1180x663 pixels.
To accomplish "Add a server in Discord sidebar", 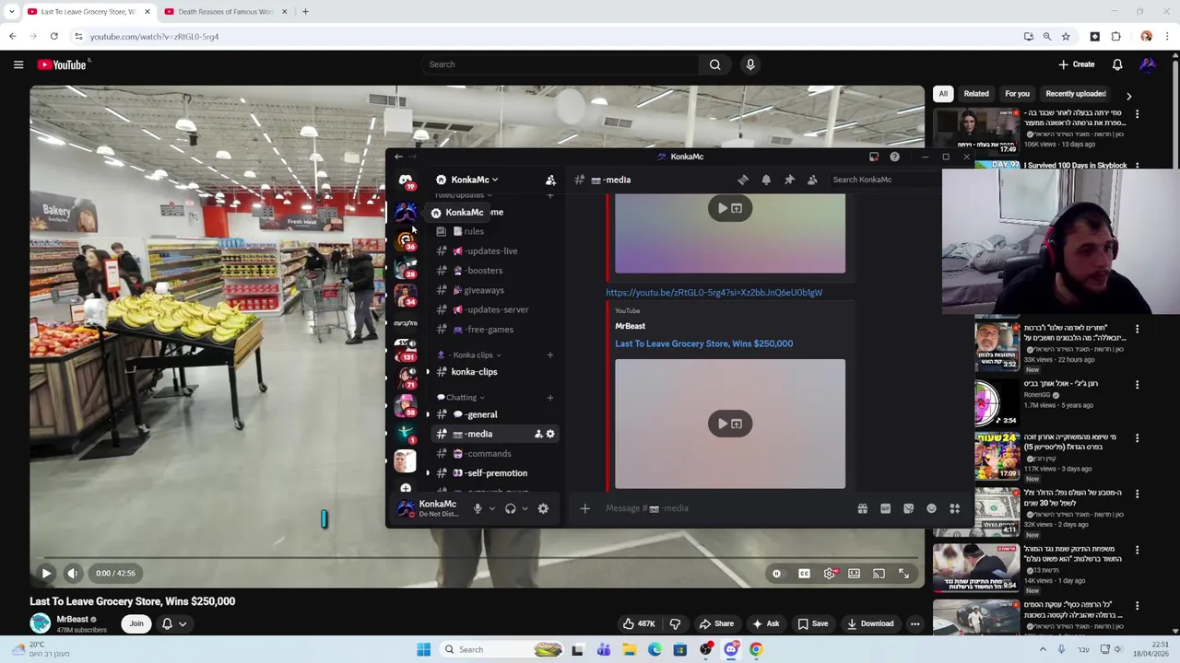I will pos(406,488).
